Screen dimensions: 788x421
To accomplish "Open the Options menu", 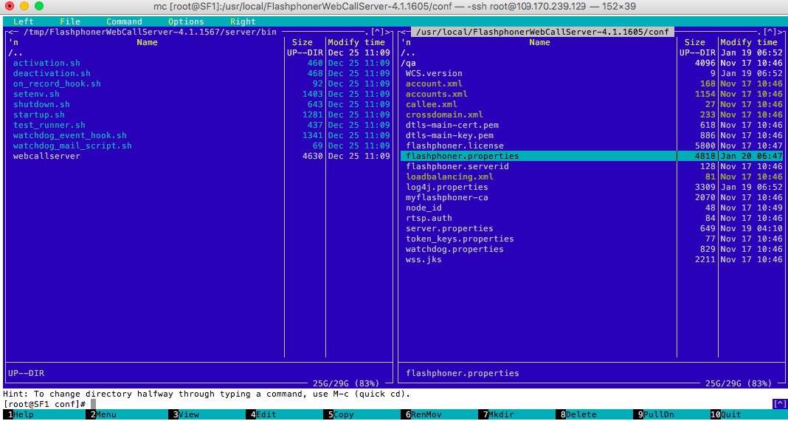I will point(186,21).
